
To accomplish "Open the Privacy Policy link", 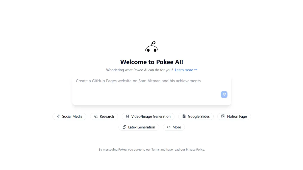I will 195,150.
